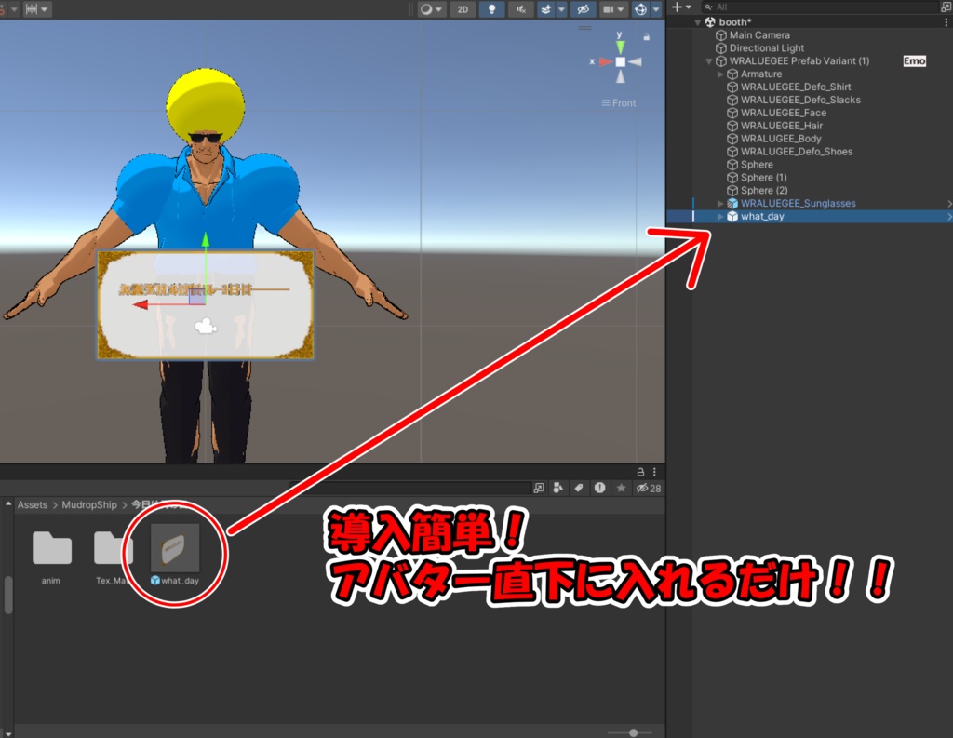The image size is (953, 738).
Task: Click the favorites star icon in Project panel
Action: pos(621,489)
